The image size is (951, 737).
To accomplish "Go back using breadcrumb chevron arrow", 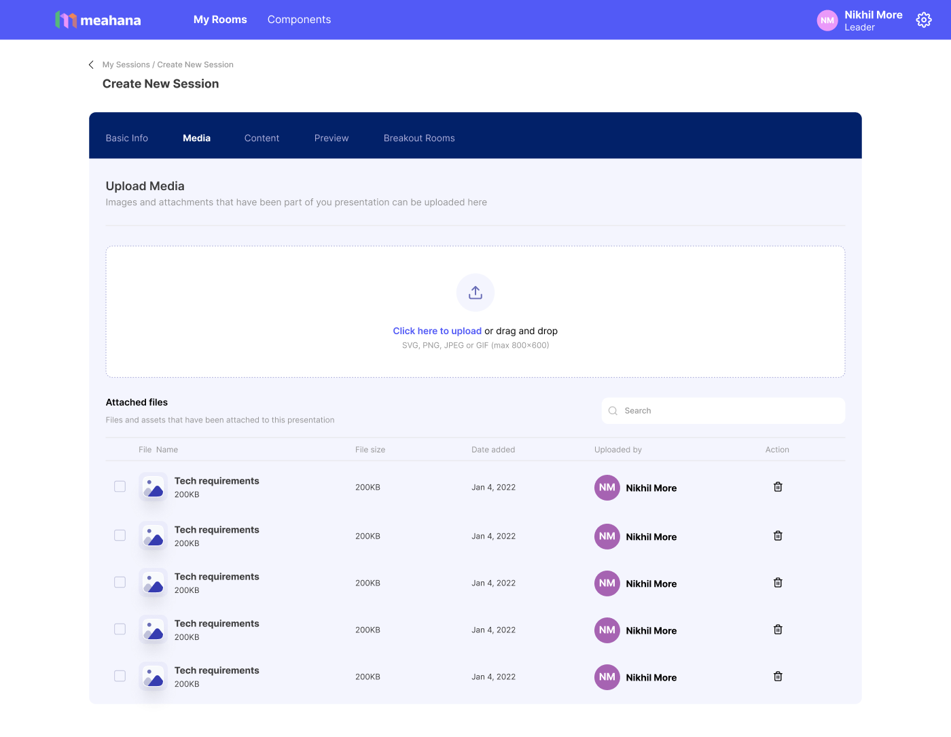I will (91, 65).
